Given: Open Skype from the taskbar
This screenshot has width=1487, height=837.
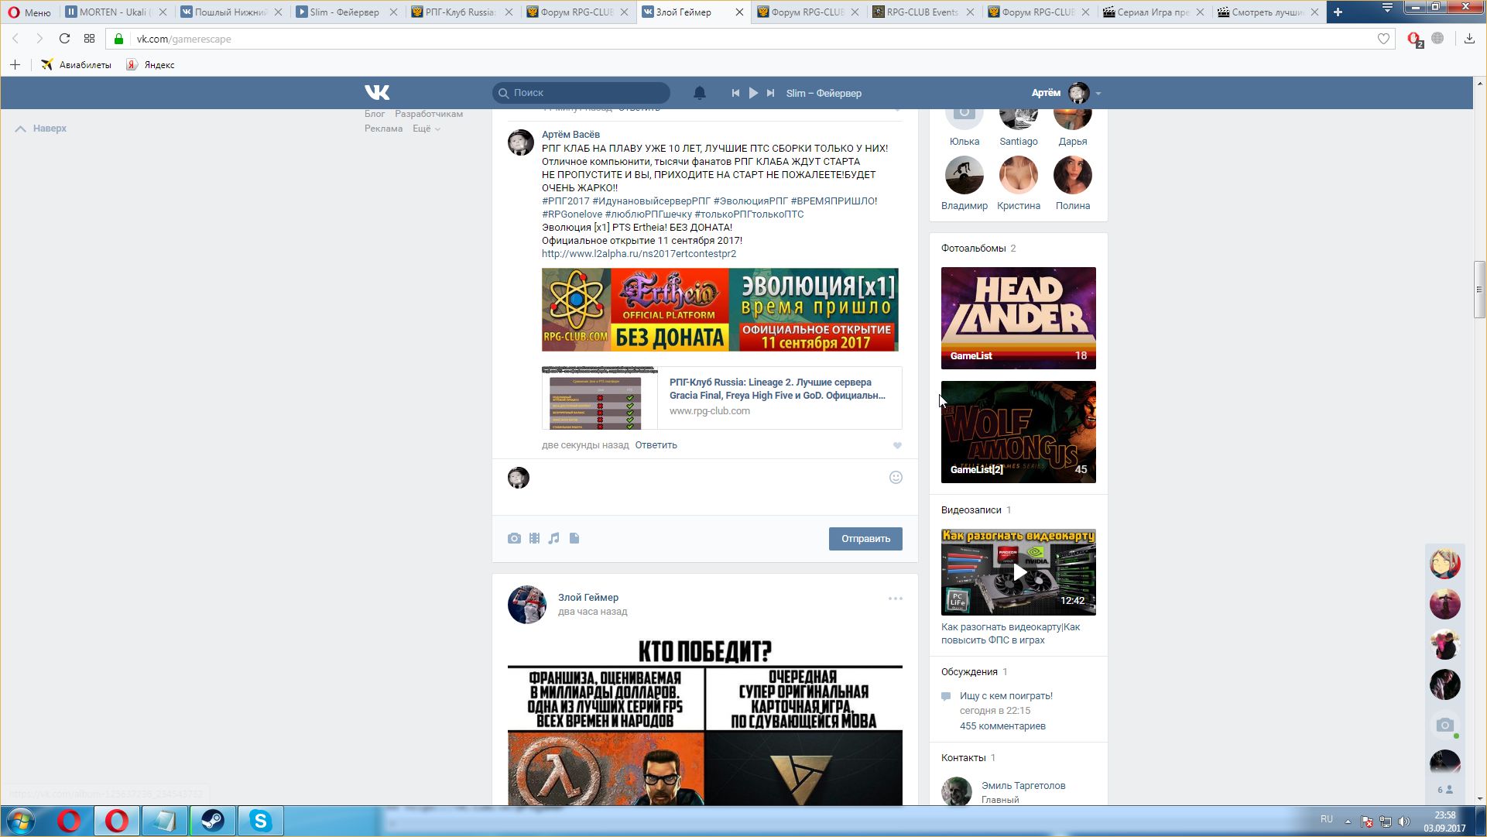Looking at the screenshot, I should 261,821.
